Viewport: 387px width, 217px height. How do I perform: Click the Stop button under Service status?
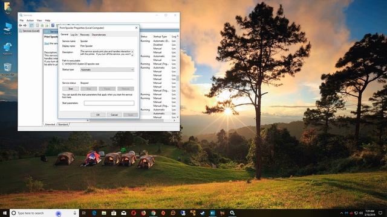coord(89,89)
